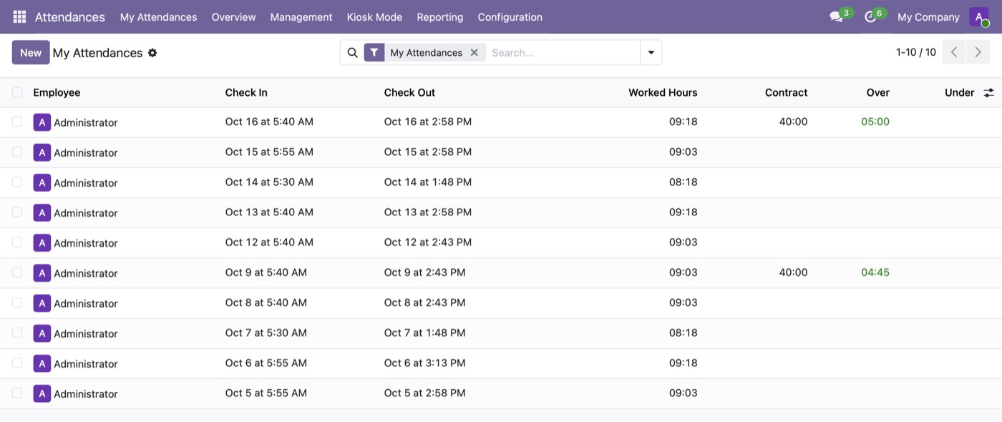The image size is (1002, 422).
Task: Sort by the Worked Hours column header
Action: point(663,92)
